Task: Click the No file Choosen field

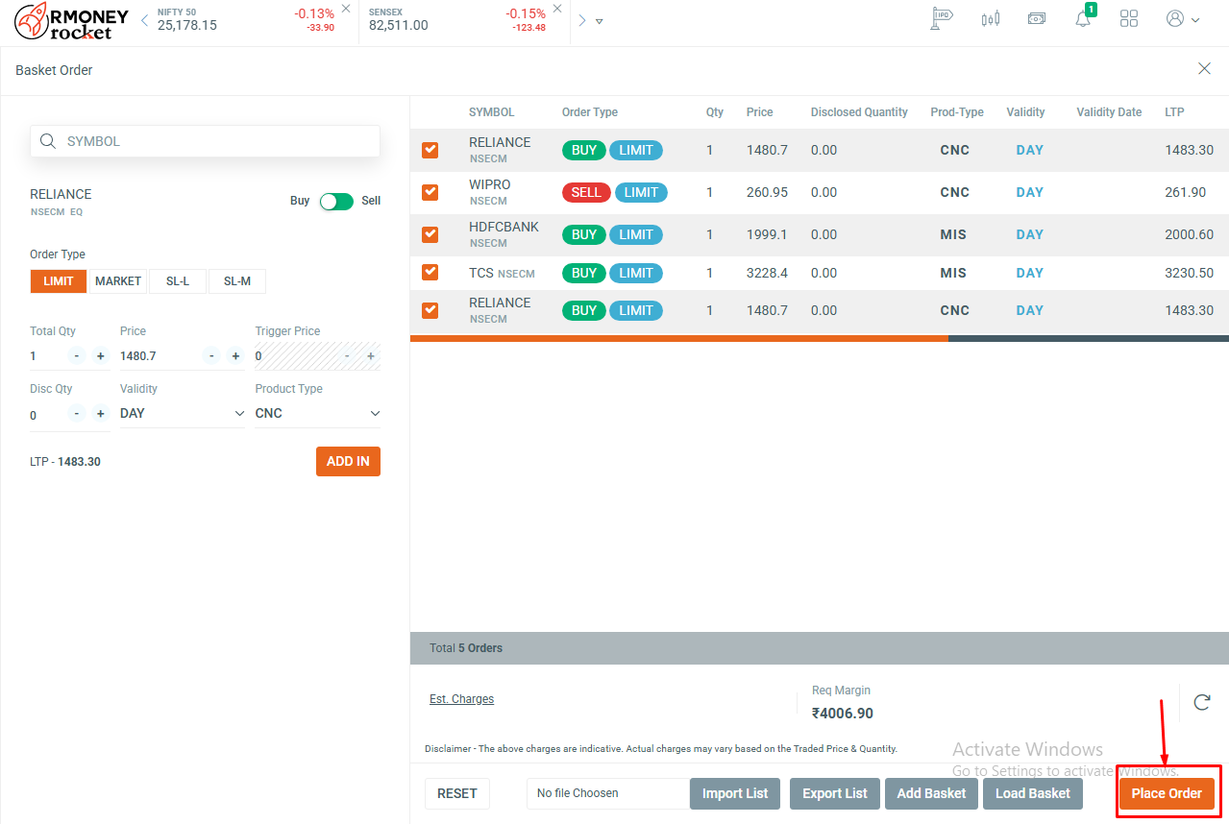Action: point(608,793)
